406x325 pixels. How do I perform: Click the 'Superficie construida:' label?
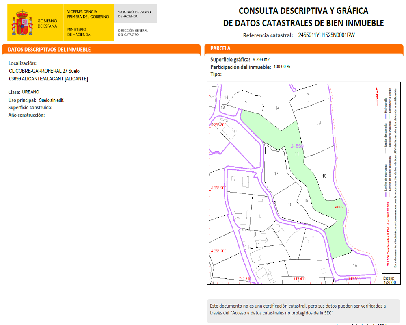coord(30,108)
